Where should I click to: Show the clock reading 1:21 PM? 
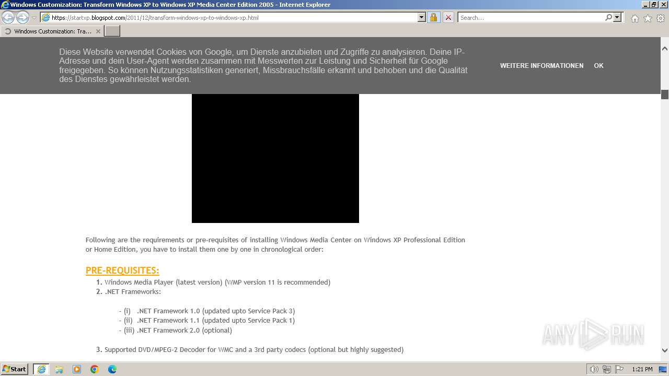(x=642, y=369)
